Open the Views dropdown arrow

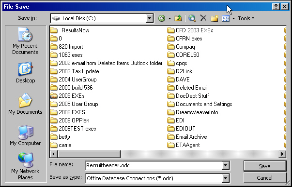tap(233, 18)
